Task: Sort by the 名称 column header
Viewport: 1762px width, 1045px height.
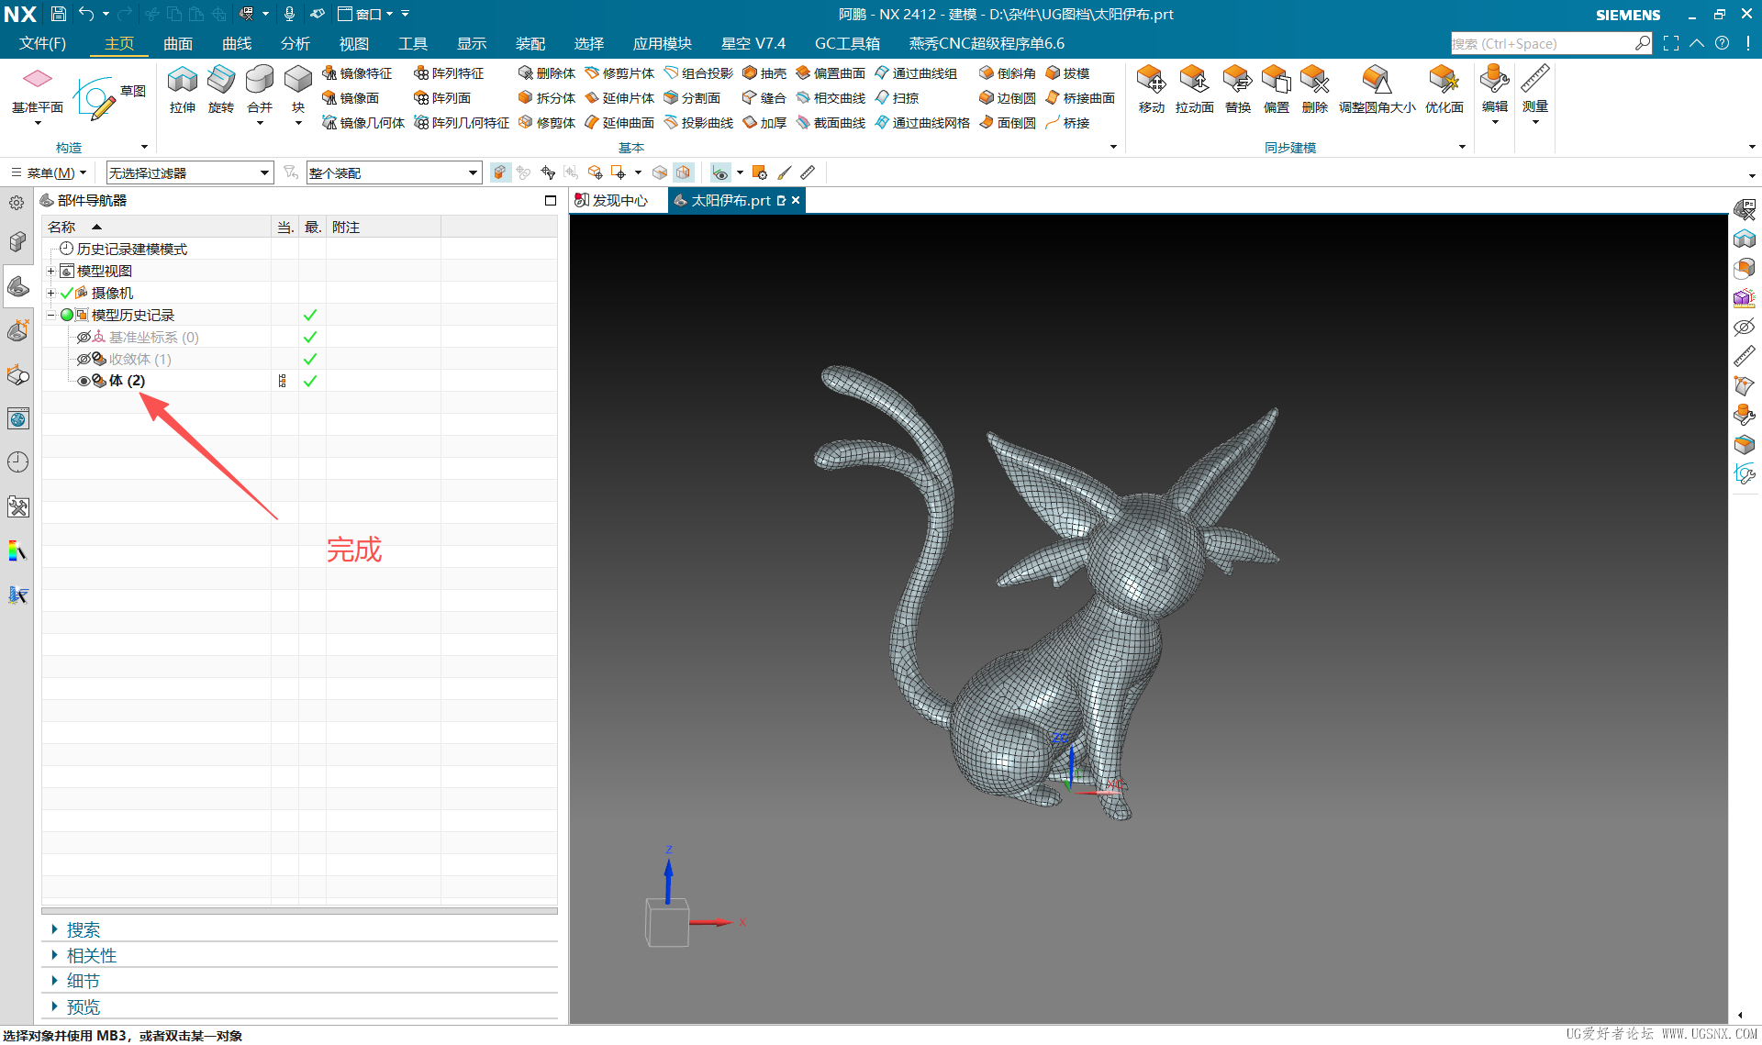Action: [x=157, y=227]
